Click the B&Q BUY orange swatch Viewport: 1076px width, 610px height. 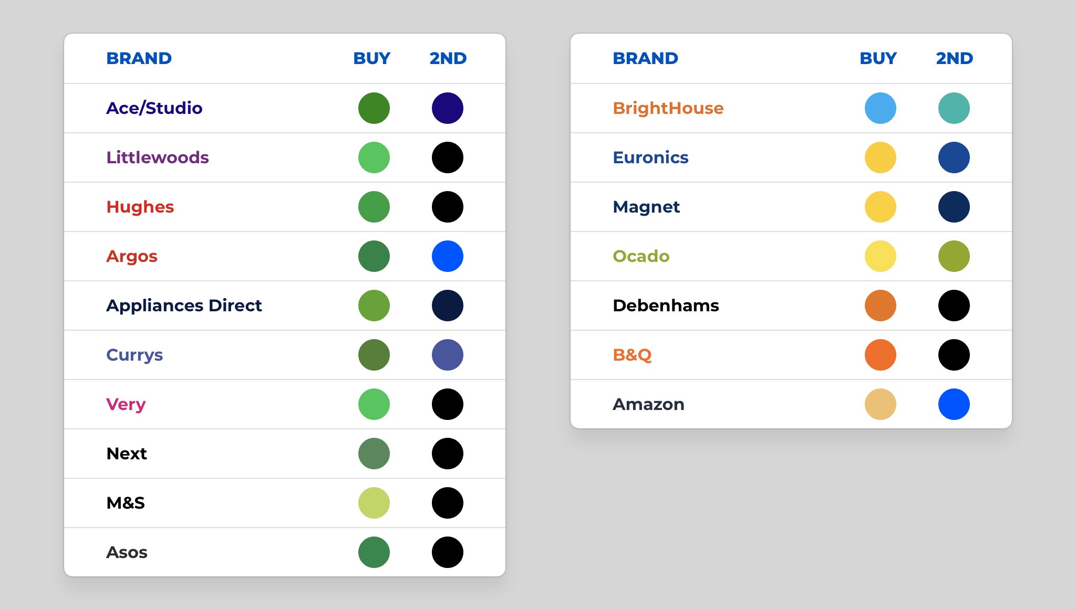tap(880, 355)
